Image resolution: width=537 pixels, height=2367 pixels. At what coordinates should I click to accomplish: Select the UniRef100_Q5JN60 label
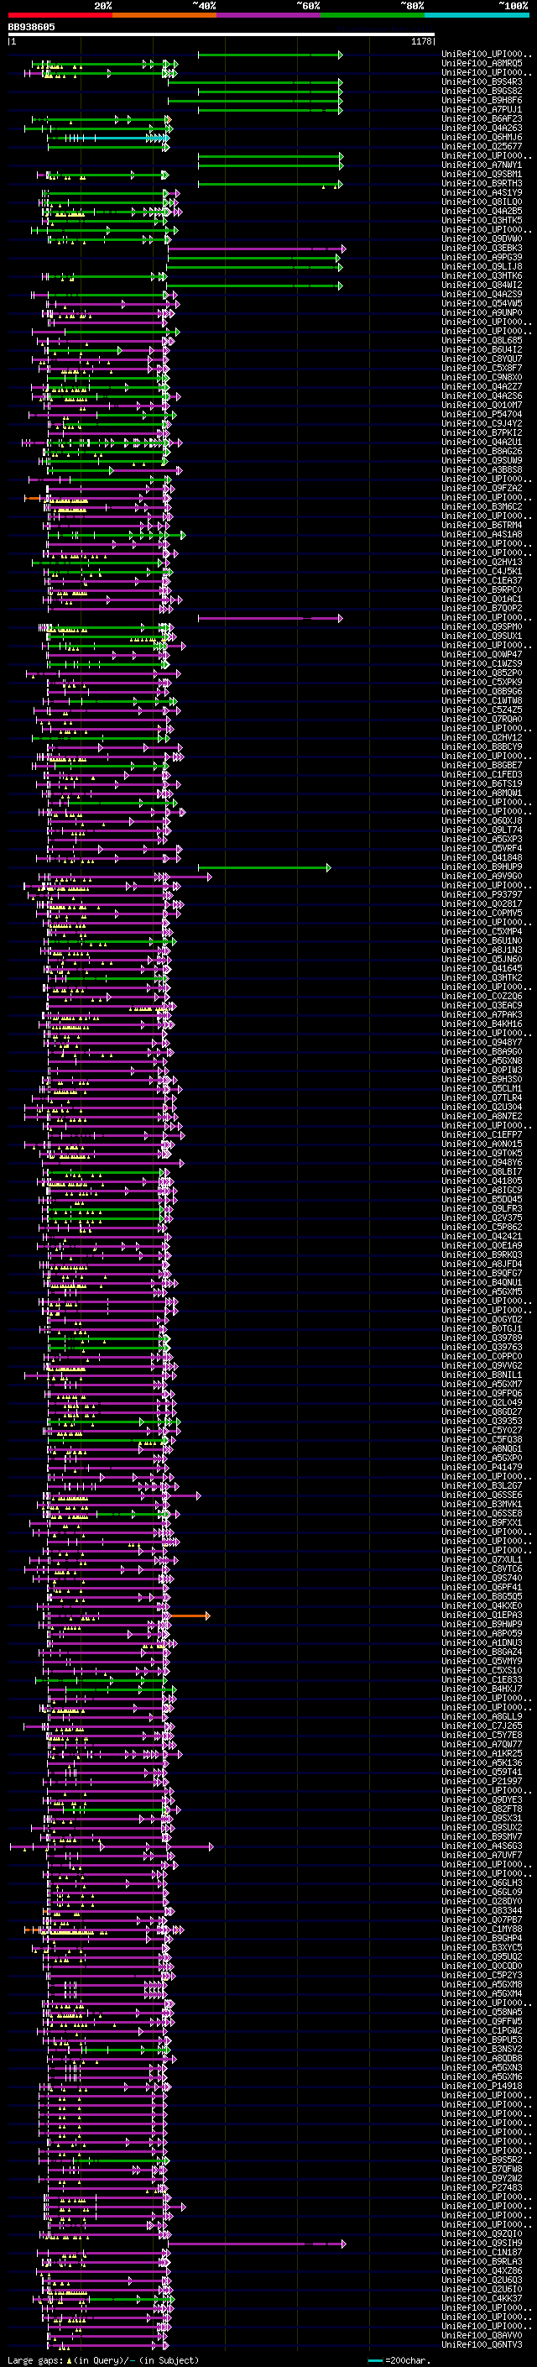click(x=482, y=959)
